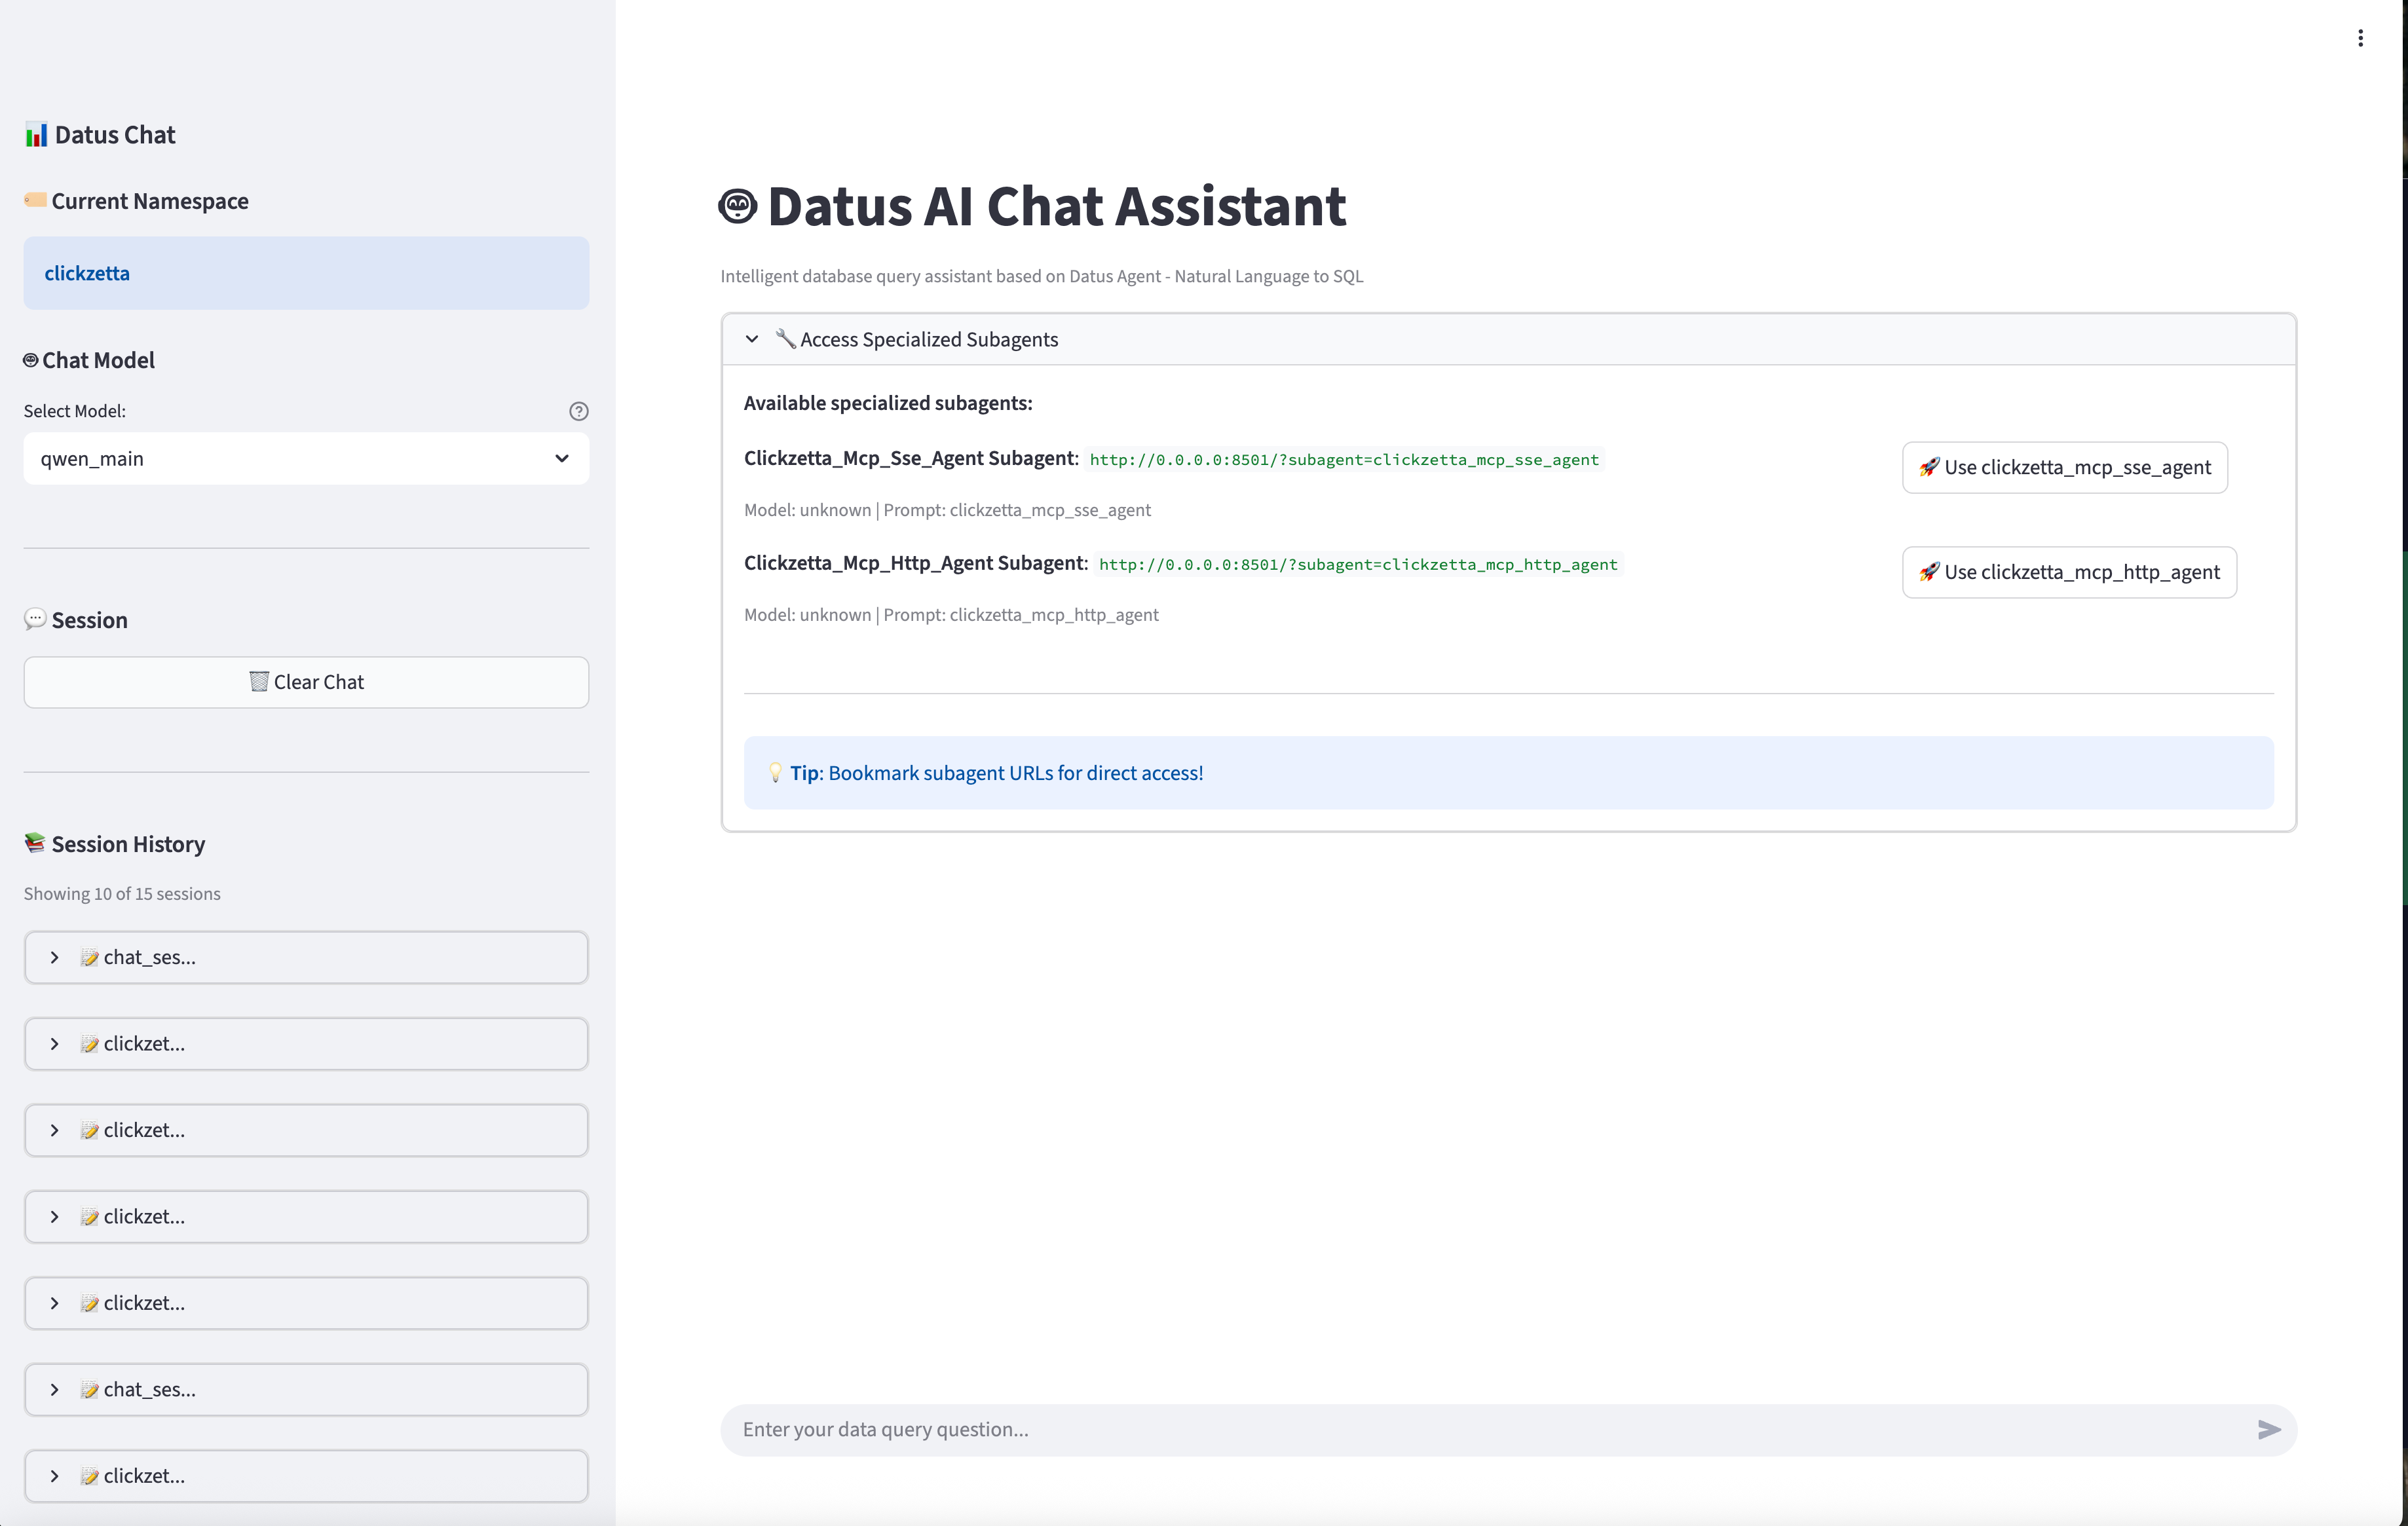Expand the second chat_ses... session entry
2408x1526 pixels.
tap(306, 1389)
